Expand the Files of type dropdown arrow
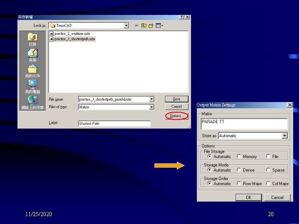Image resolution: width=299 pixels, height=224 pixels. point(152,107)
